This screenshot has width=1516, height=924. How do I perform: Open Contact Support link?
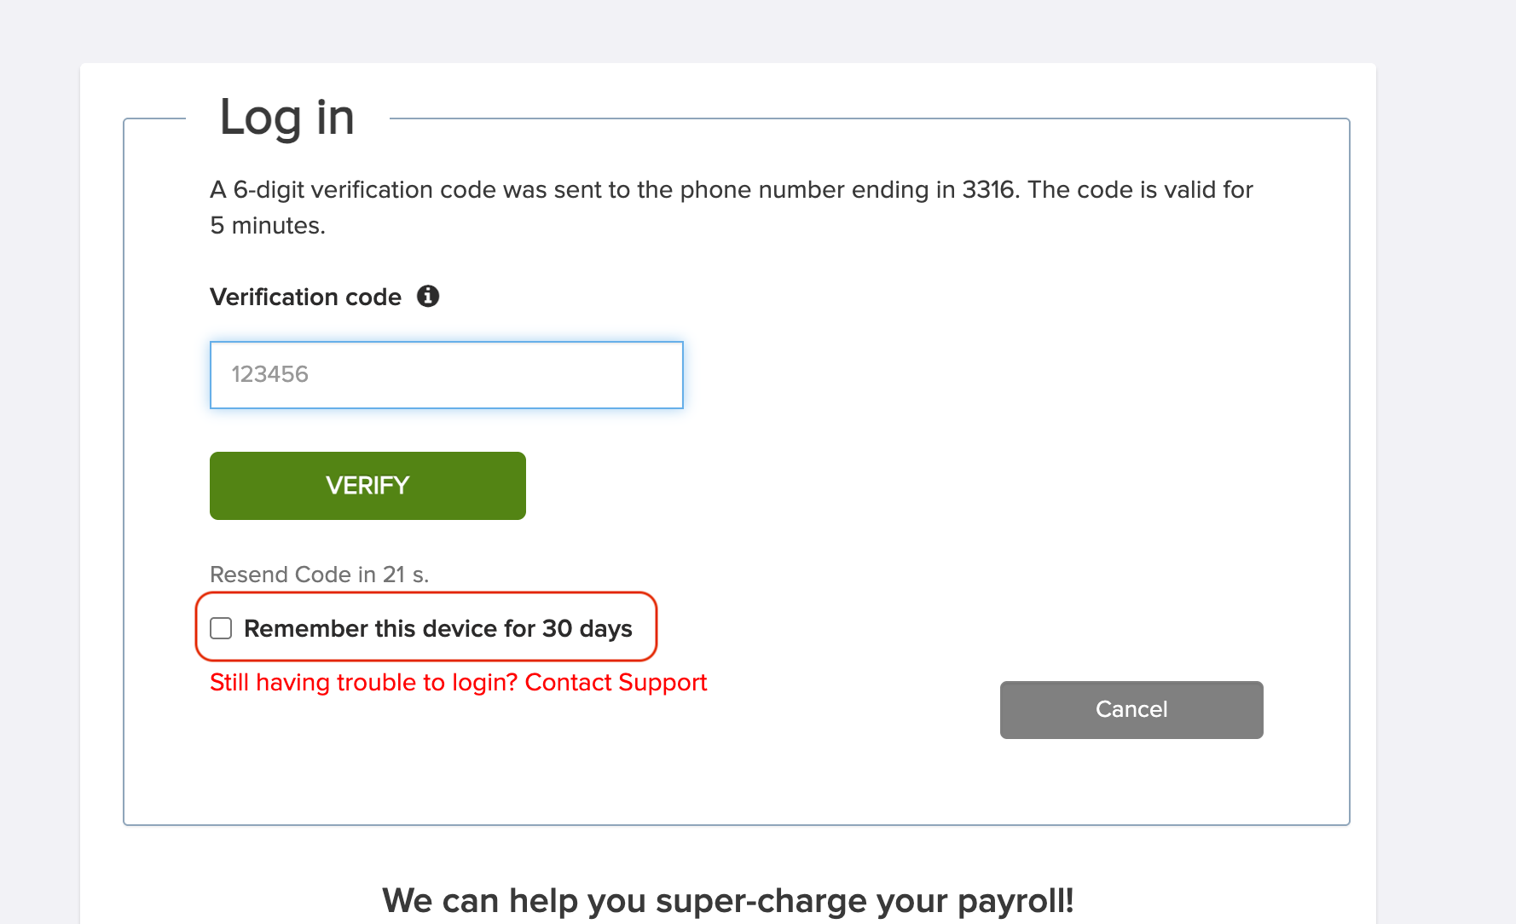616,682
